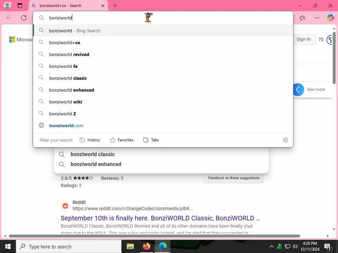The image size is (338, 253).
Task: Select the 'bonziworld wiki' suggestion
Action: click(x=163, y=102)
